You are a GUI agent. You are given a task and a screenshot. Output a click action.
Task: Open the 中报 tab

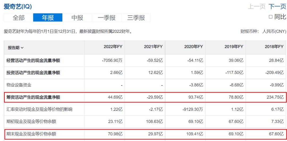tap(77, 18)
